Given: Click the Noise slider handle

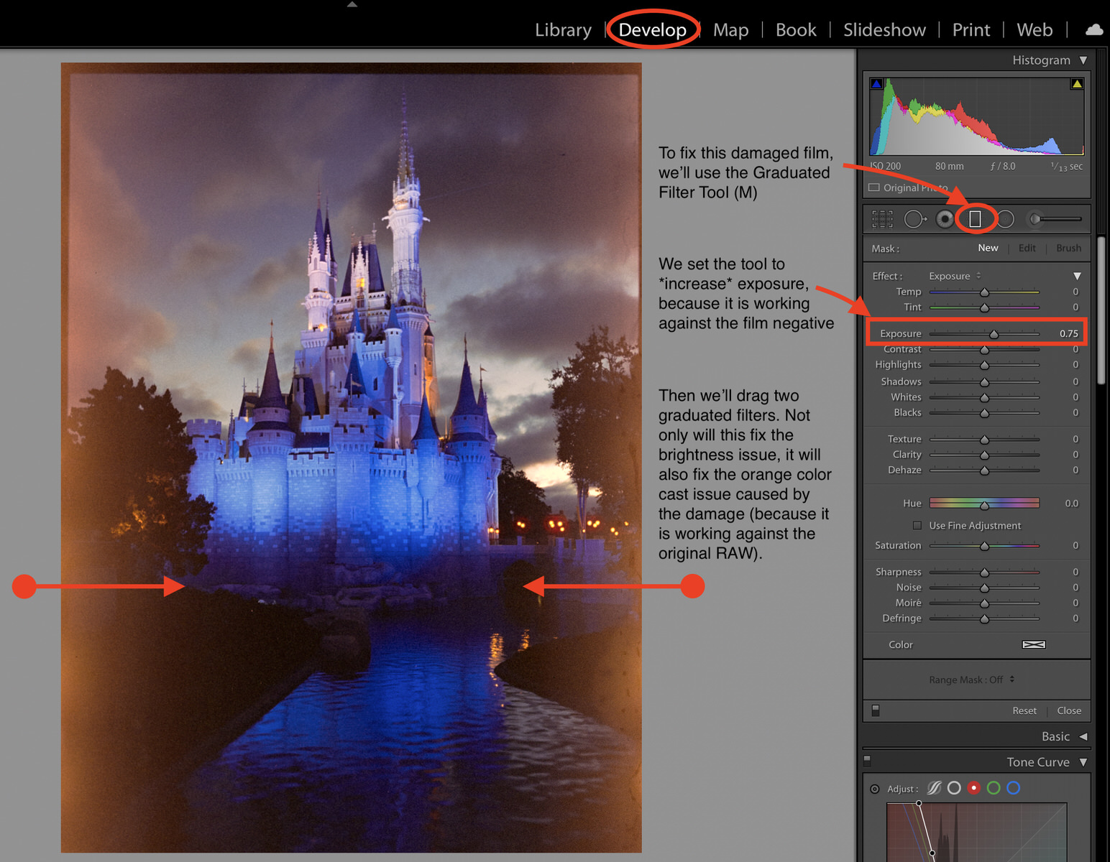Looking at the screenshot, I should pyautogui.click(x=984, y=588).
